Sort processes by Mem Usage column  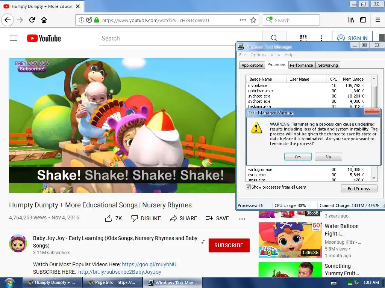coord(353,79)
